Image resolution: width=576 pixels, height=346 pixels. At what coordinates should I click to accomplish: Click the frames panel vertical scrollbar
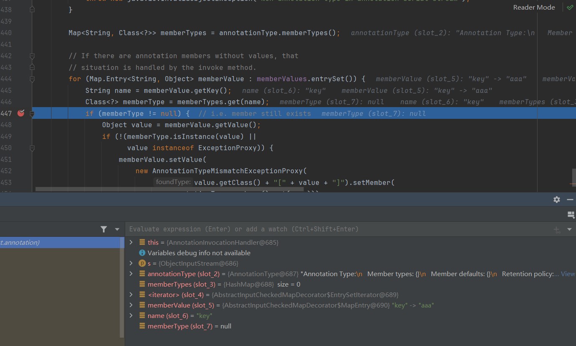point(122,287)
